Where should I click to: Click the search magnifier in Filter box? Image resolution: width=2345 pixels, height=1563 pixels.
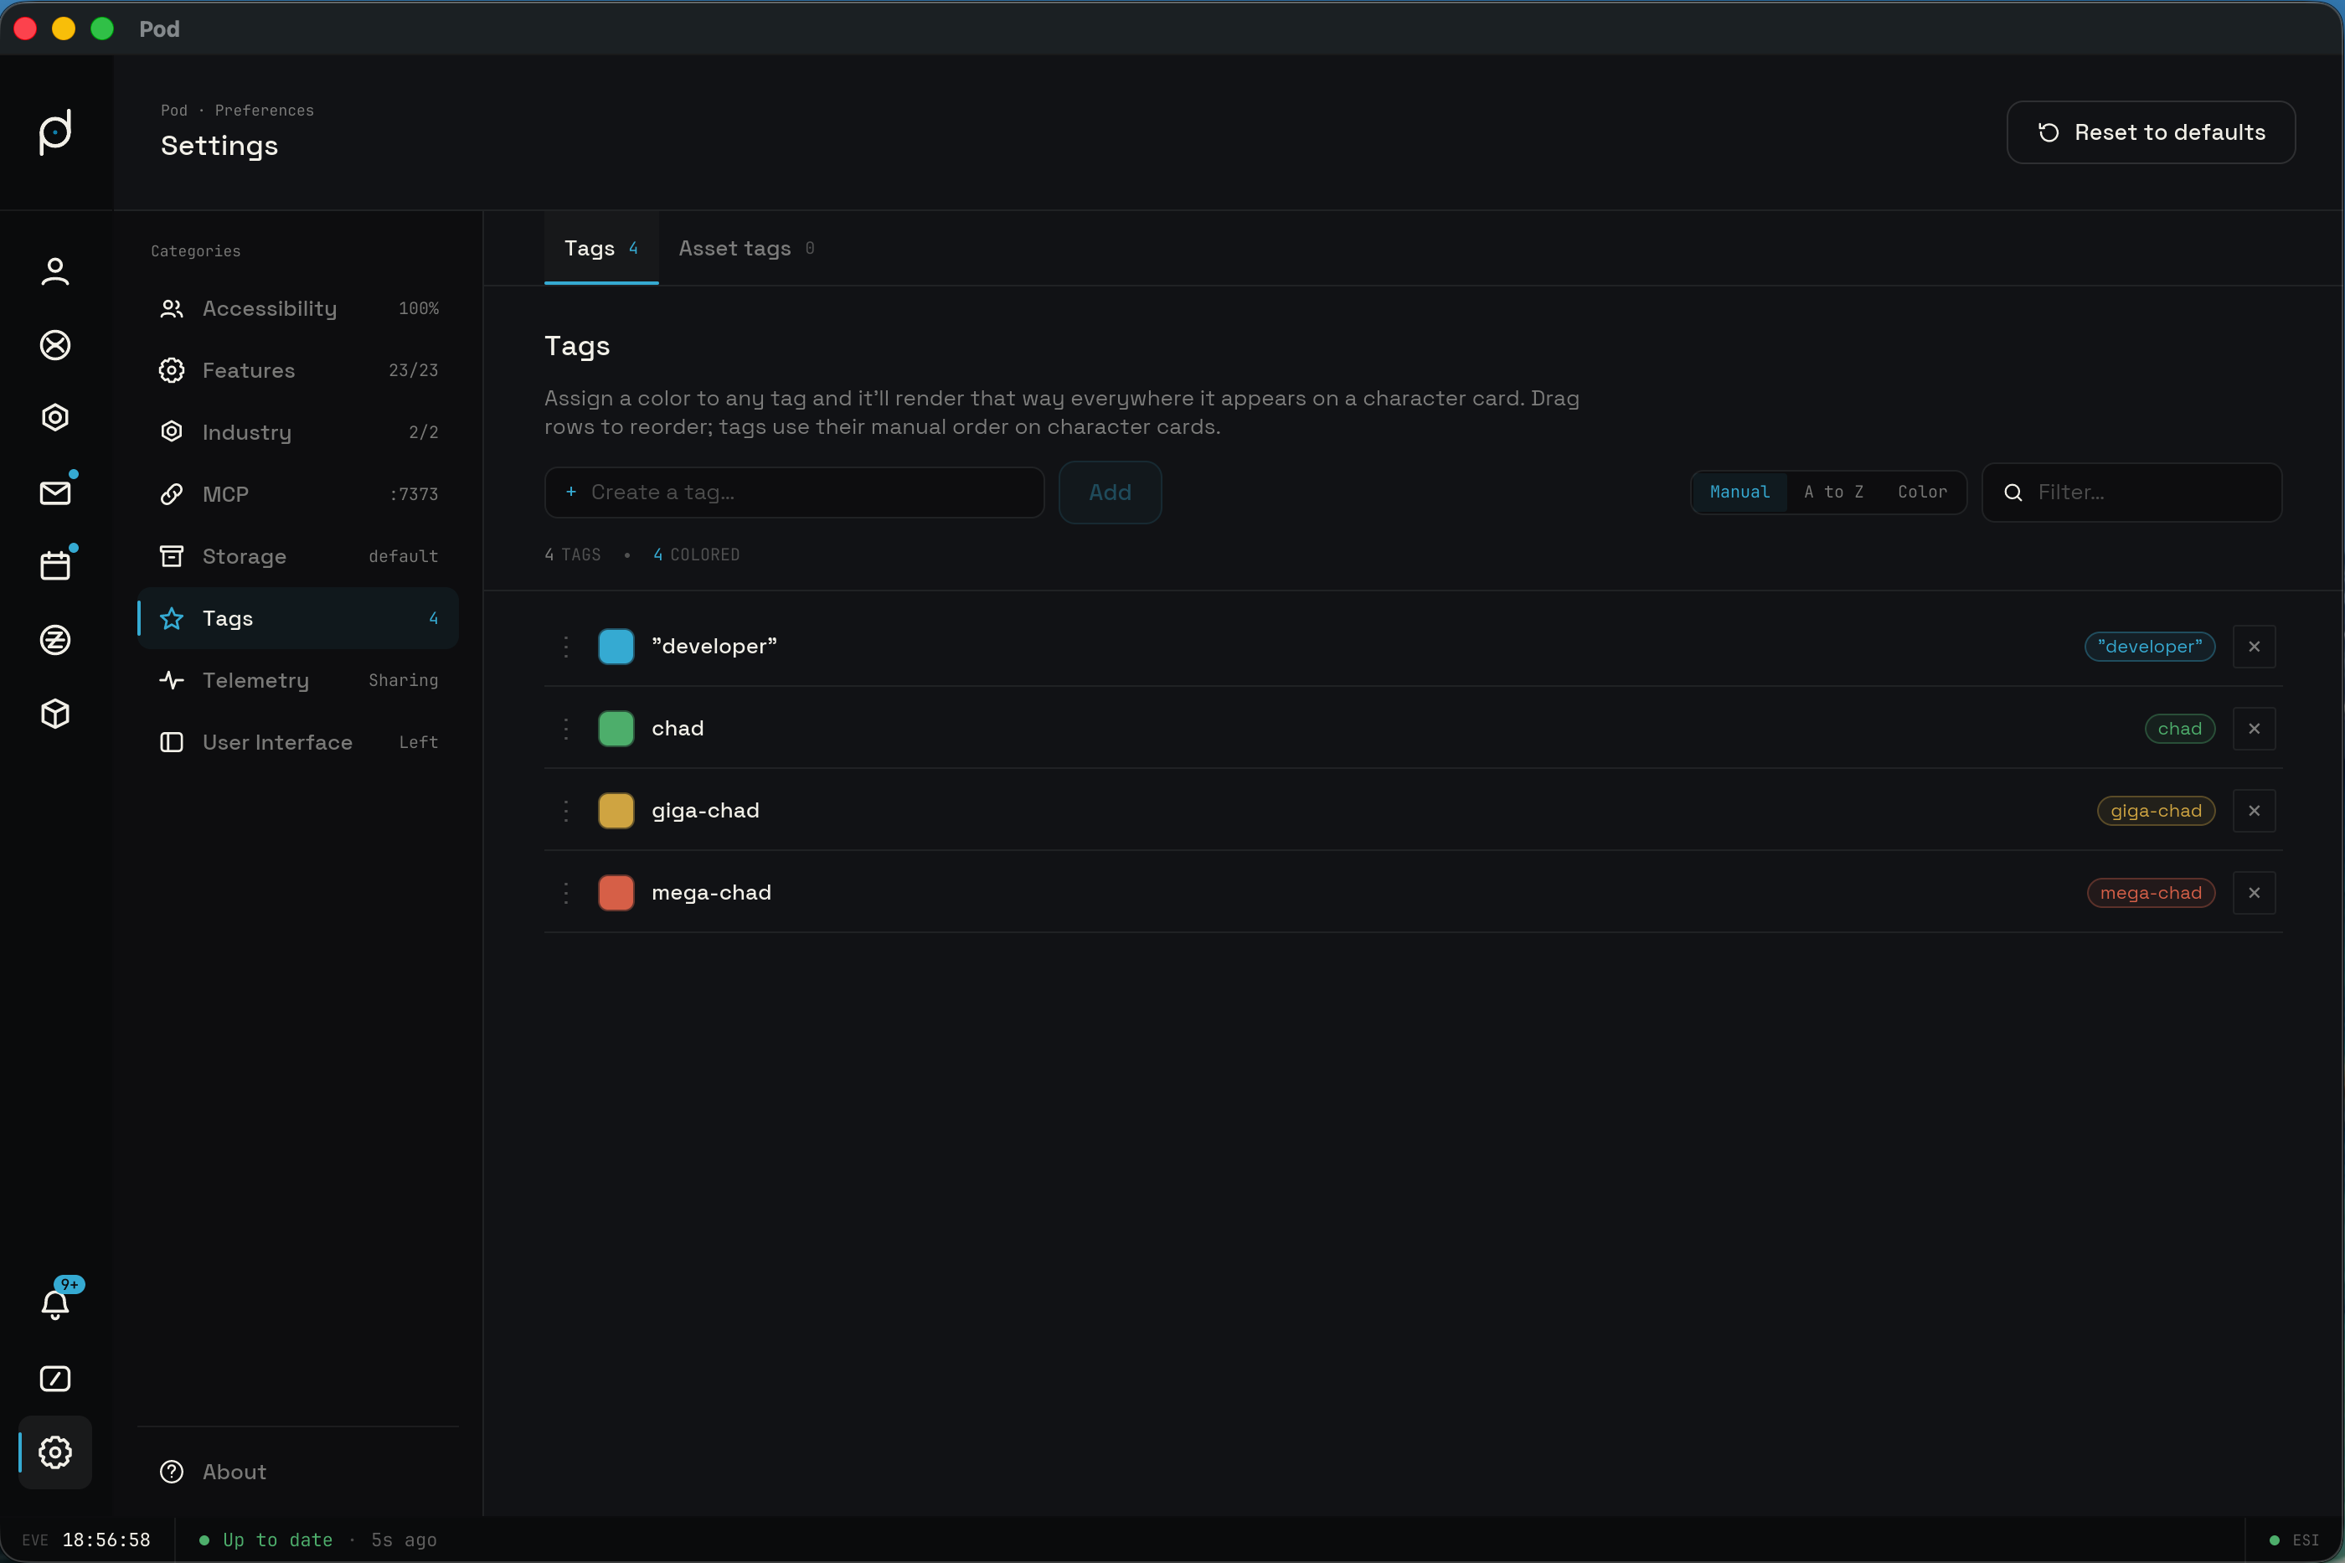pyautogui.click(x=2013, y=493)
